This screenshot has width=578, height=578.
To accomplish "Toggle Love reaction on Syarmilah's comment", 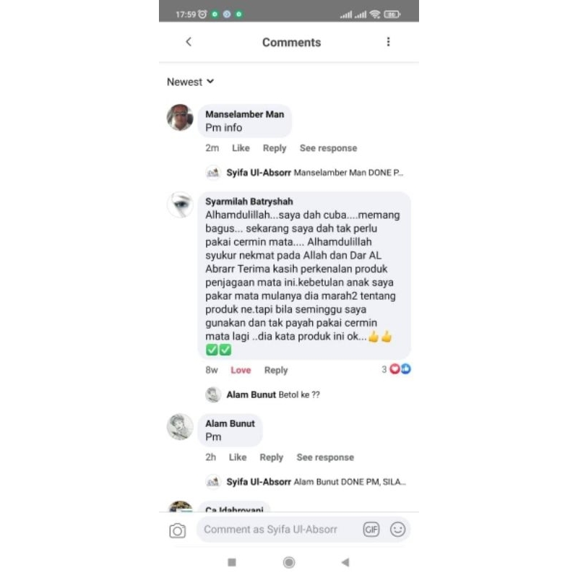I will [241, 370].
